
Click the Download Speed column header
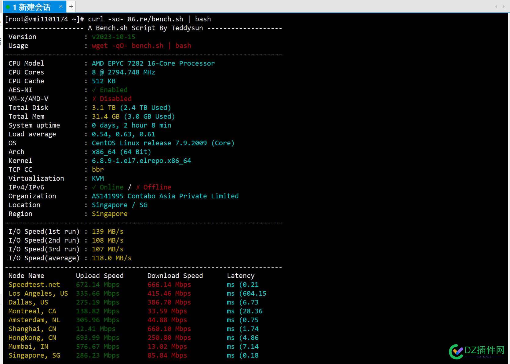coord(175,276)
